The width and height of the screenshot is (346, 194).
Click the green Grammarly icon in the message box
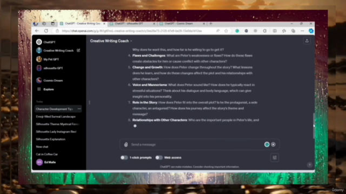click(267, 144)
